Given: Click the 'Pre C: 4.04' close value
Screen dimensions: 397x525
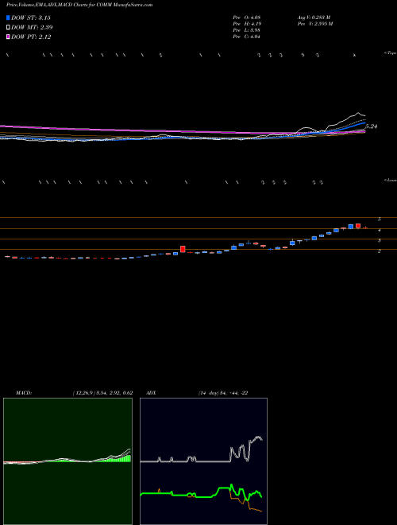Looking at the screenshot, I should (247, 37).
